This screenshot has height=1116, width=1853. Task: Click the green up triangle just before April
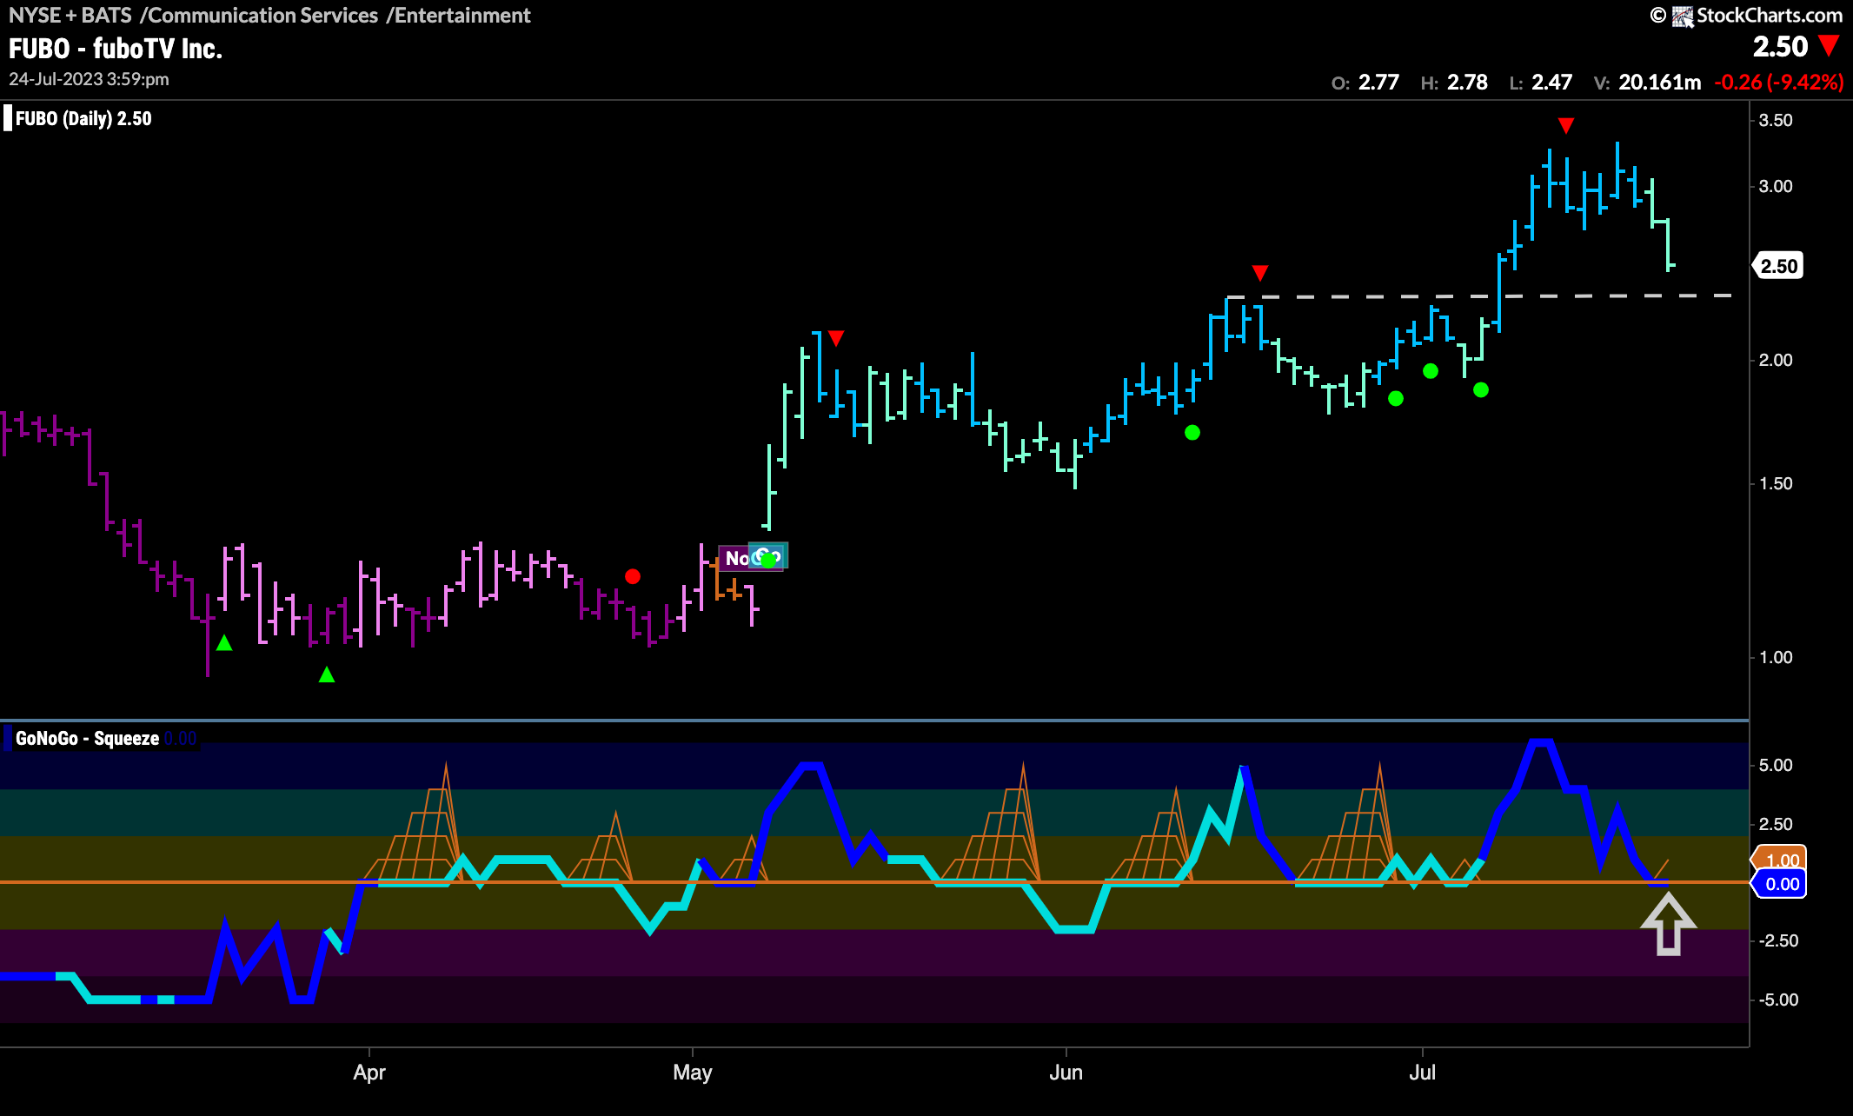pos(327,674)
